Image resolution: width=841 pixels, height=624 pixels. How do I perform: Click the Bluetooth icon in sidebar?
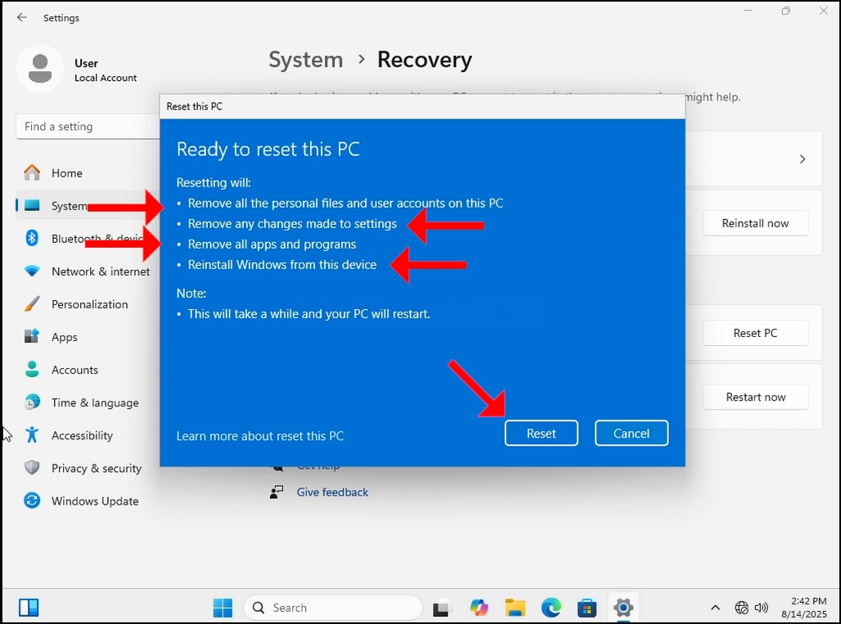32,238
